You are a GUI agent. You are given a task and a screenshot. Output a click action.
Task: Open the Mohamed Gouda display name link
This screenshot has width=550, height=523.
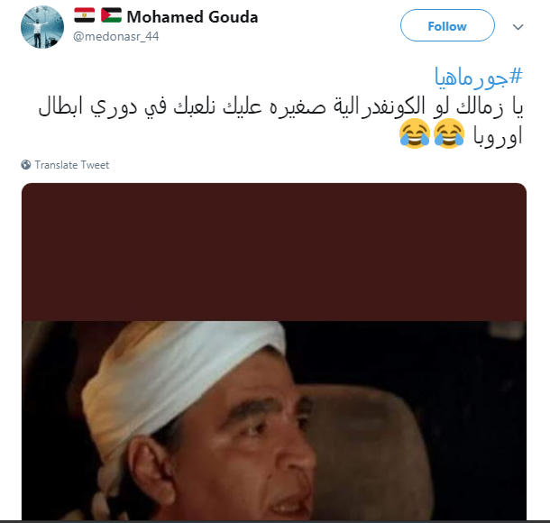[x=192, y=16]
